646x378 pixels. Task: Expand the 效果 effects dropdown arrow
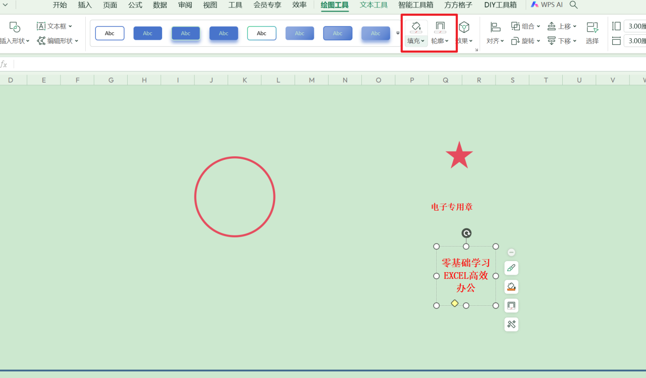(x=471, y=41)
